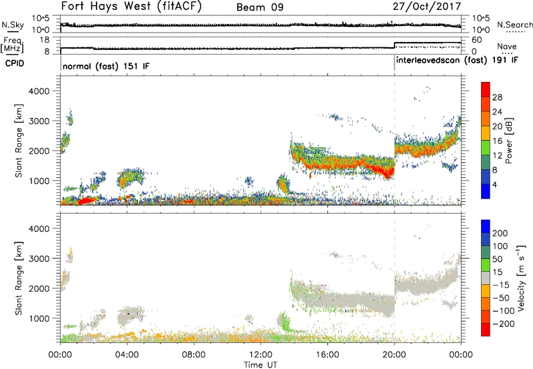
Task: Click the '200' tick on the Velocity scale
Action: (x=500, y=233)
